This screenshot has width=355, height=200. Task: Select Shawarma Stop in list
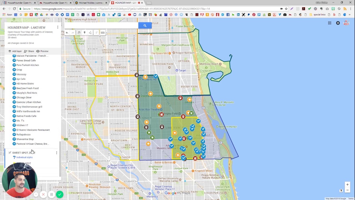point(25,139)
